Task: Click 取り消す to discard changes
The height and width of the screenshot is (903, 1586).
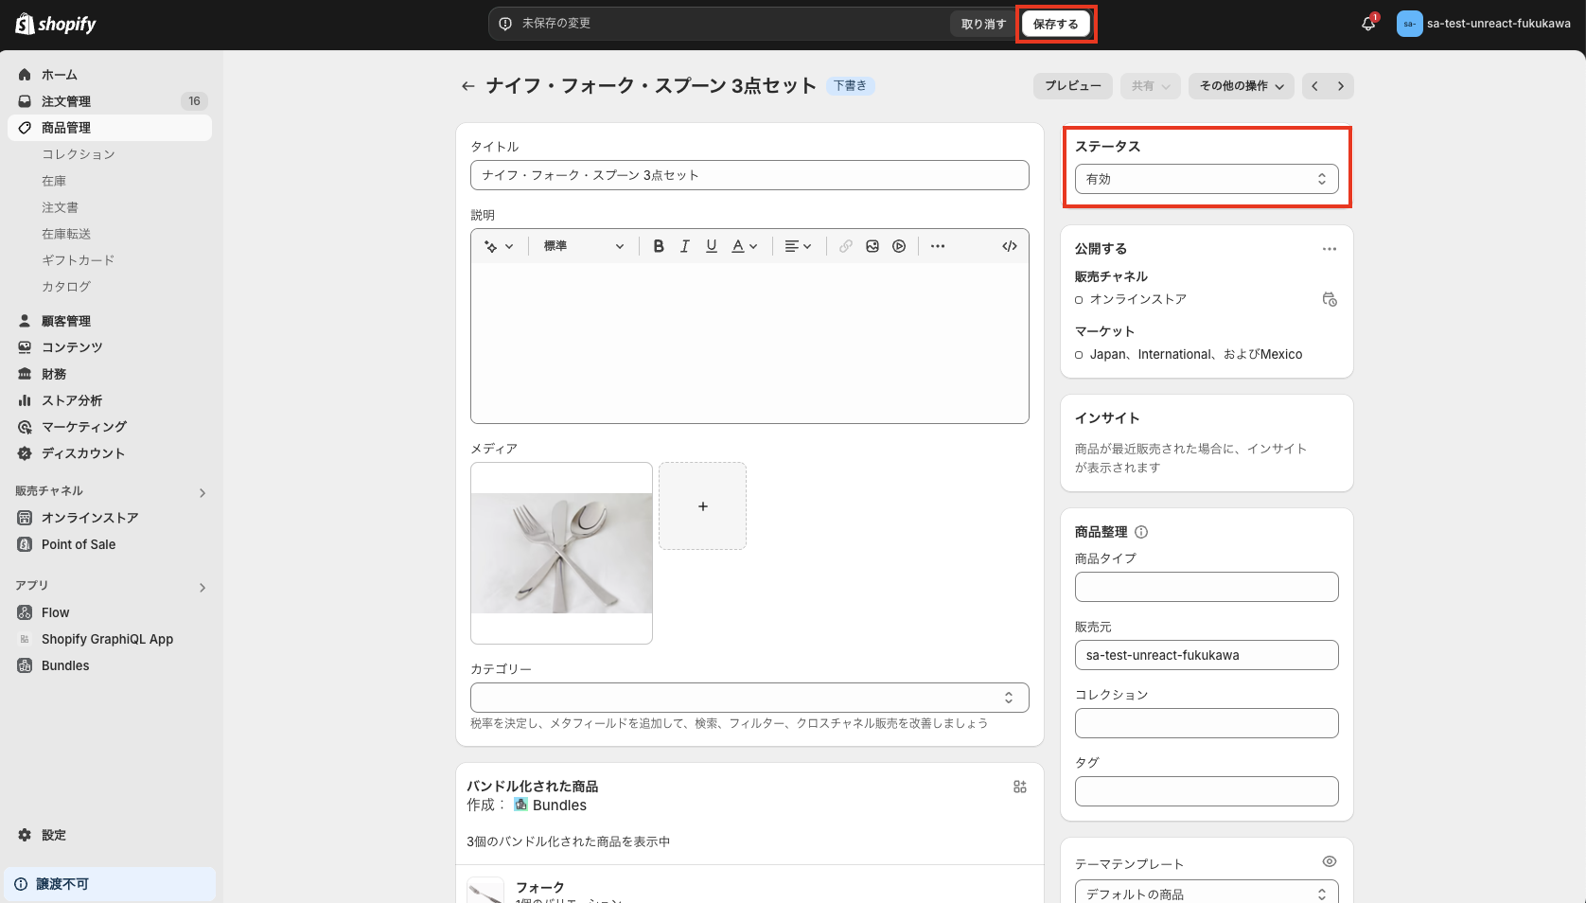Action: tap(982, 23)
